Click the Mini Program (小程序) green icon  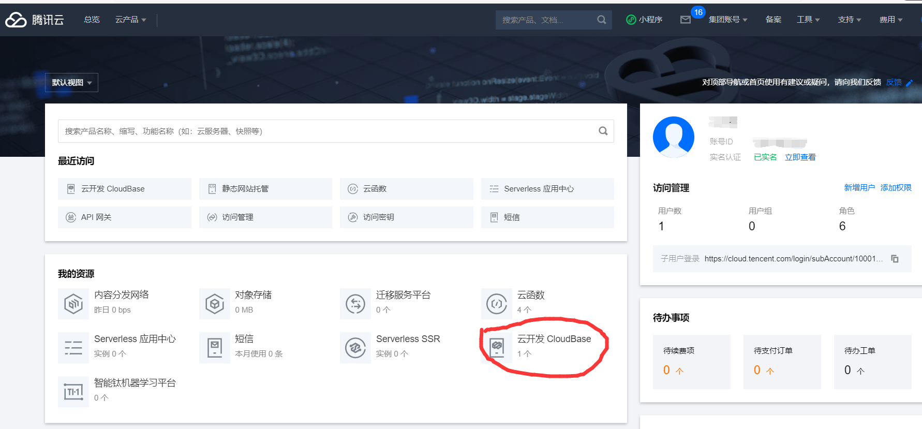(631, 20)
